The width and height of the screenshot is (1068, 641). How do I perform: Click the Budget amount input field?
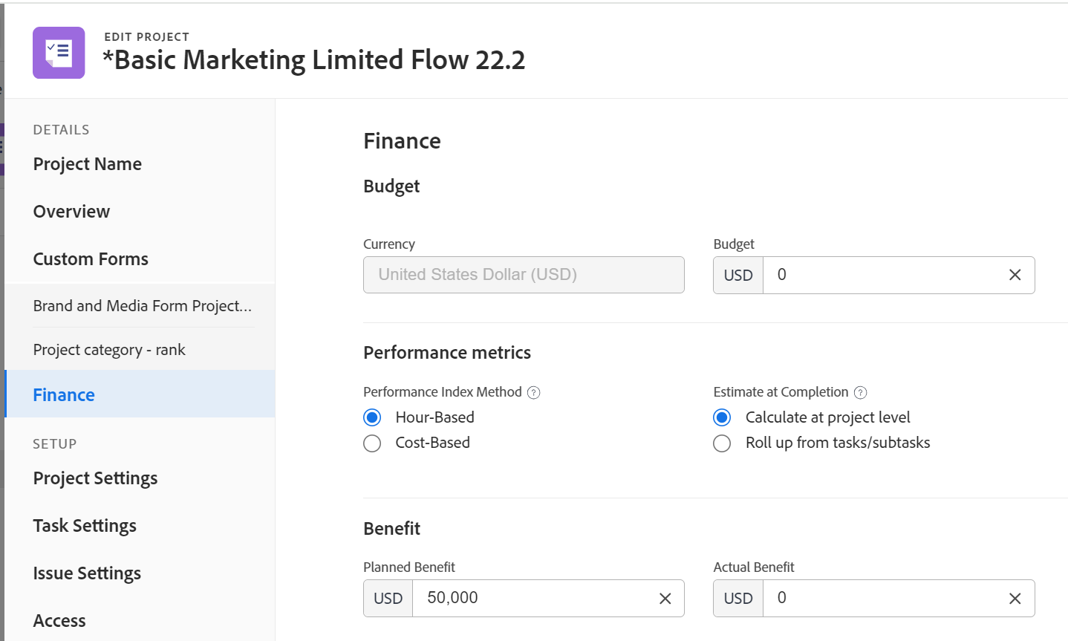pyautogui.click(x=884, y=275)
